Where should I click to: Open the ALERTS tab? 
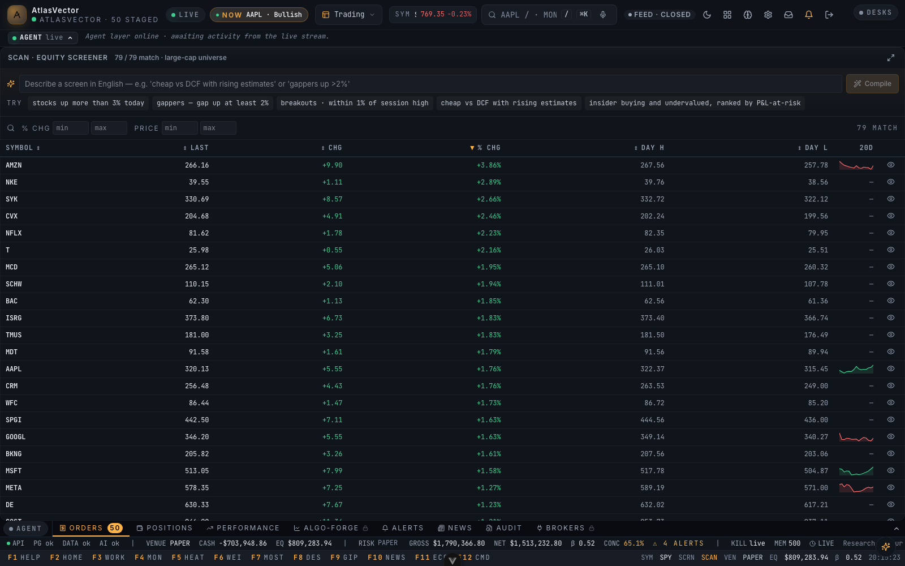point(403,528)
